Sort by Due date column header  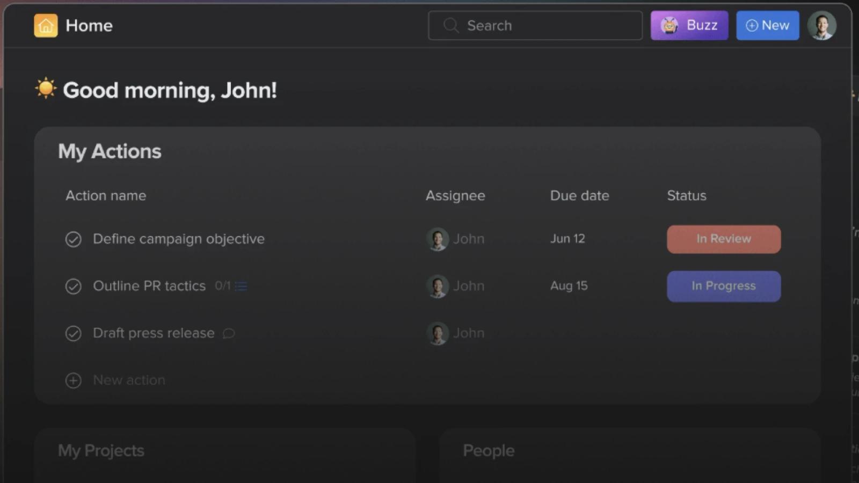pos(579,196)
